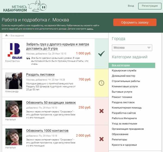Click the Вход login link
This screenshot has width=163, height=152.
click(131, 6)
